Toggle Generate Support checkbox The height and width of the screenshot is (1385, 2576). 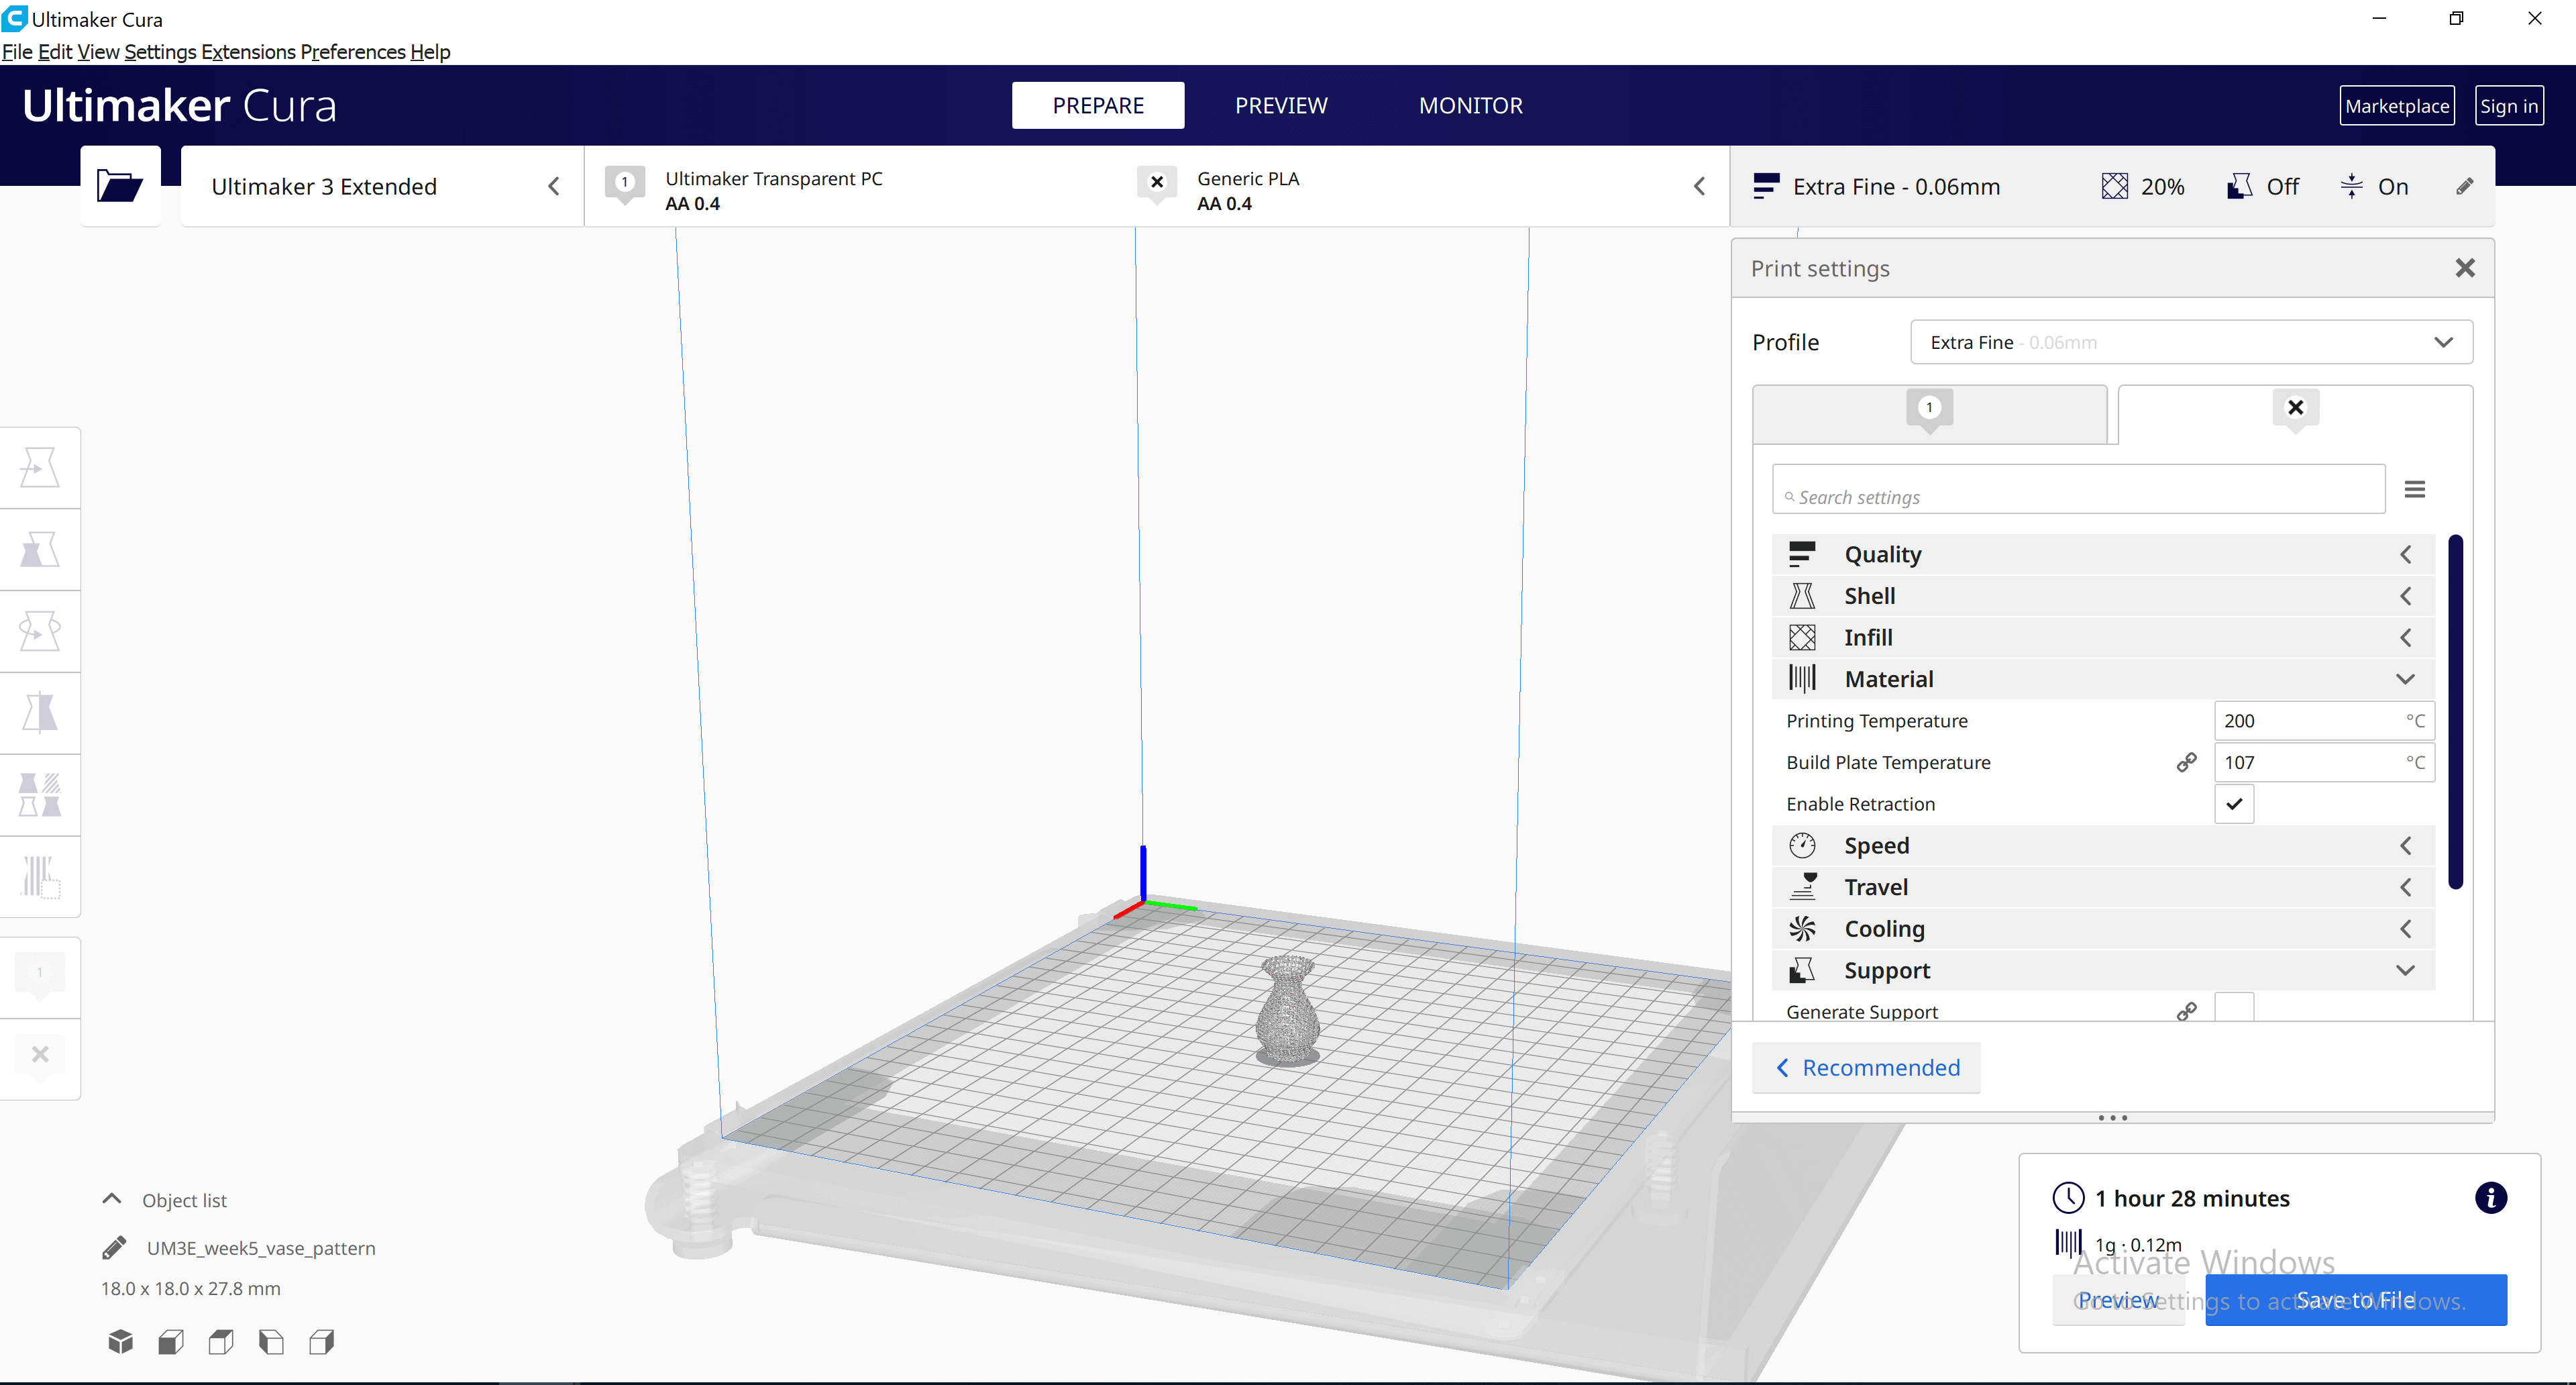(x=2234, y=1007)
